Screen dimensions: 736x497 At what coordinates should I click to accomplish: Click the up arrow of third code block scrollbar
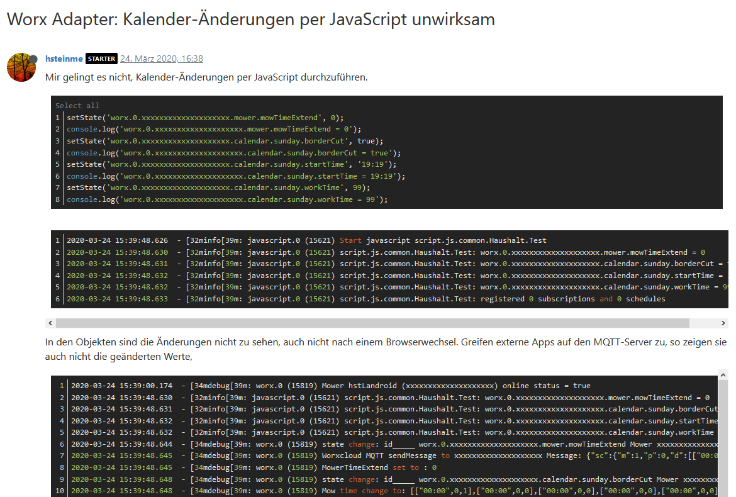click(723, 375)
